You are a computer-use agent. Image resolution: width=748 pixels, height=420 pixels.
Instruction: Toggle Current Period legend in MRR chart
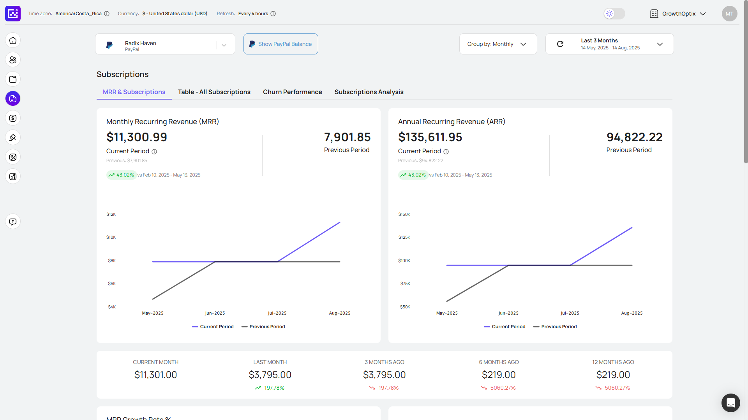[x=213, y=327]
